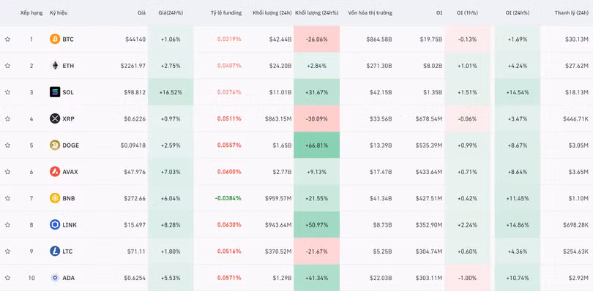The width and height of the screenshot is (593, 291).
Task: Click the Bitcoin coin icon
Action: tap(55, 39)
